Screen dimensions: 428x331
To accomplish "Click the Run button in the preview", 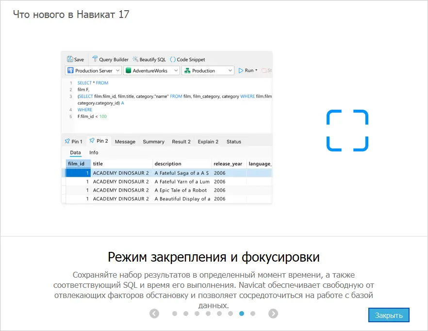I will click(246, 70).
